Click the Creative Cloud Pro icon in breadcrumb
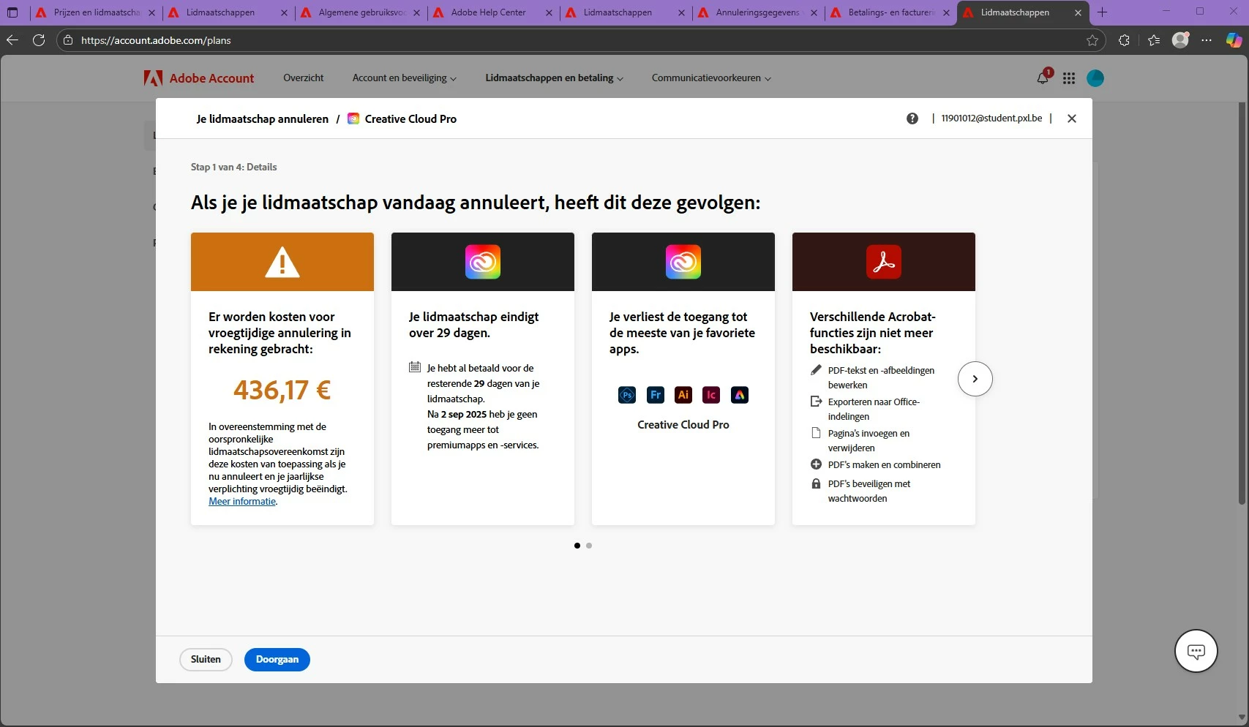The height and width of the screenshot is (727, 1249). [353, 118]
